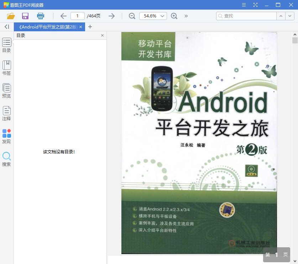
Task: Zoom out of the page
Action: (131, 16)
